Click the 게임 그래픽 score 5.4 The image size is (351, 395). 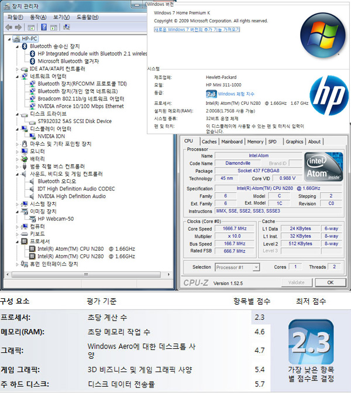[260, 370]
